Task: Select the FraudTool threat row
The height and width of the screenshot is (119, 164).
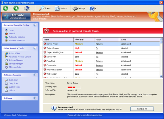Action: [x=101, y=61]
